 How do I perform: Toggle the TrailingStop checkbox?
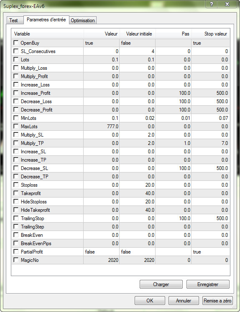(16, 218)
